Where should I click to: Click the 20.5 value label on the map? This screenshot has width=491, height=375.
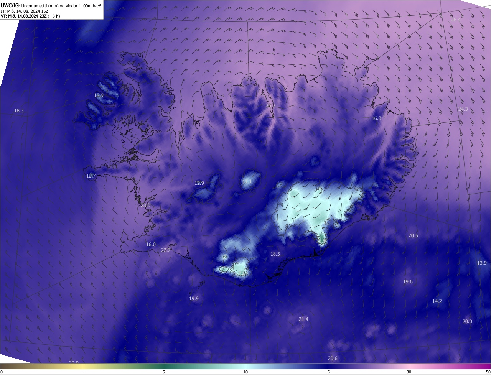413,236
